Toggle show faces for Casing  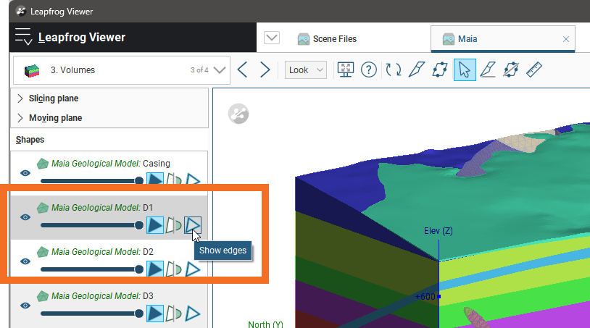pyautogui.click(x=155, y=179)
